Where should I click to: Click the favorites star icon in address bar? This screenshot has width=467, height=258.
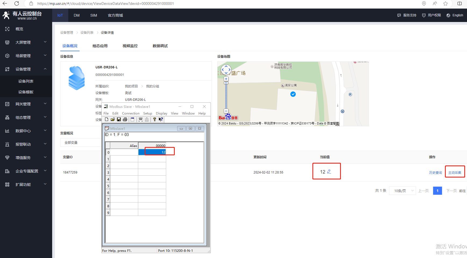click(x=445, y=3)
